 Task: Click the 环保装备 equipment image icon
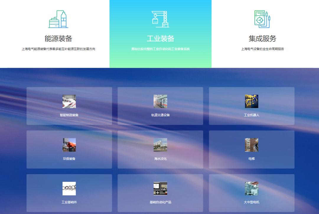tap(69, 145)
